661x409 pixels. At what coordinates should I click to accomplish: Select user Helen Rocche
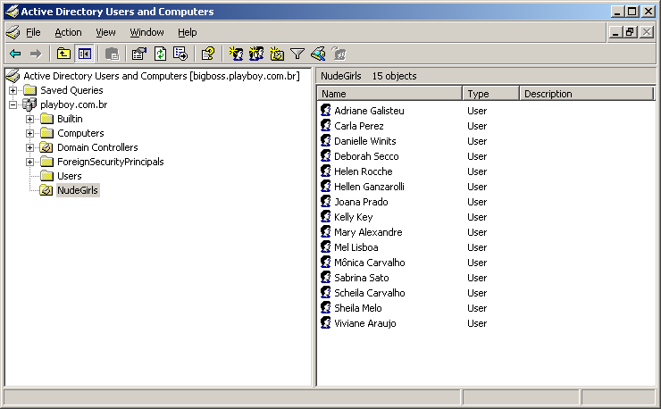coord(364,171)
